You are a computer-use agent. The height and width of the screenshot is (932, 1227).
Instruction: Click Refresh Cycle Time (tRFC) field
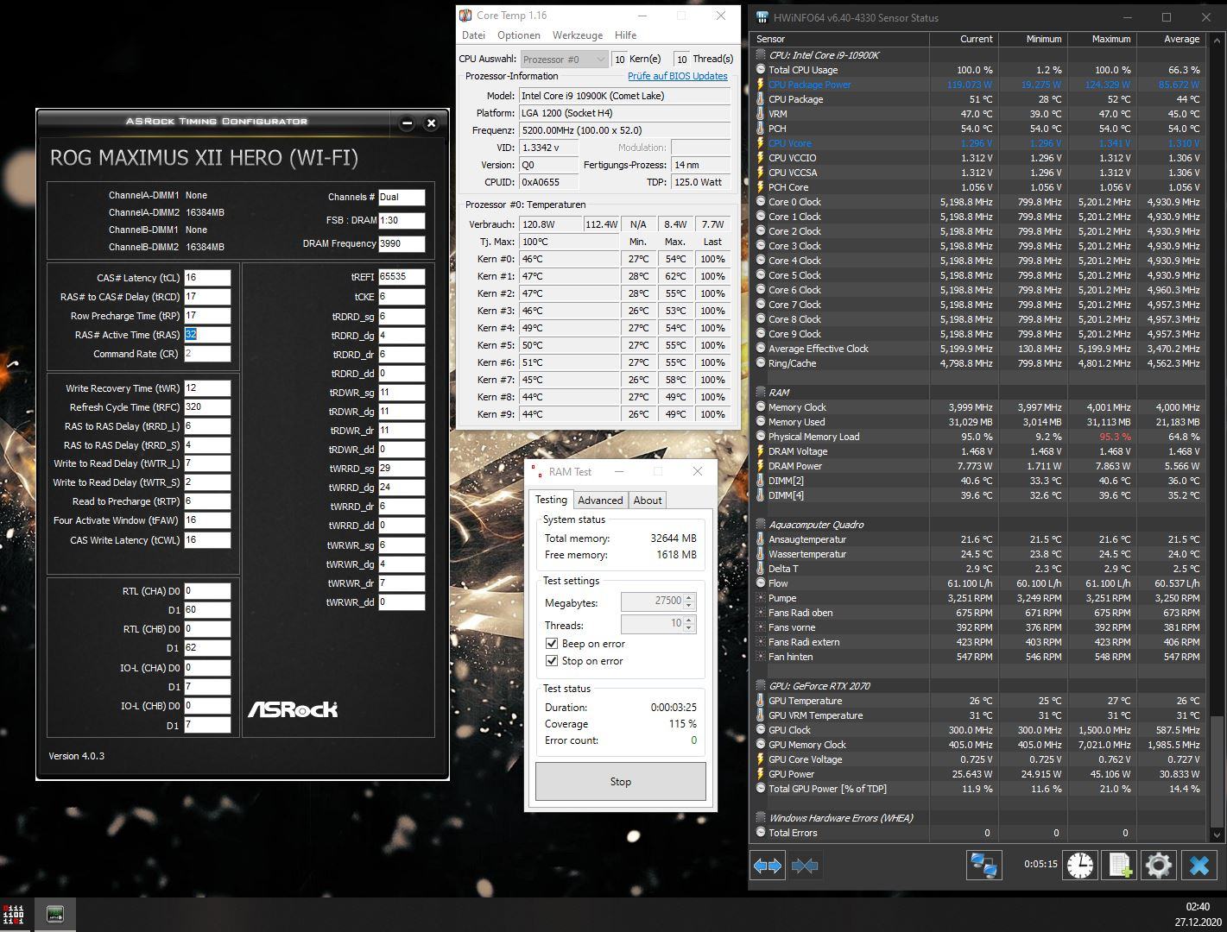pos(207,407)
